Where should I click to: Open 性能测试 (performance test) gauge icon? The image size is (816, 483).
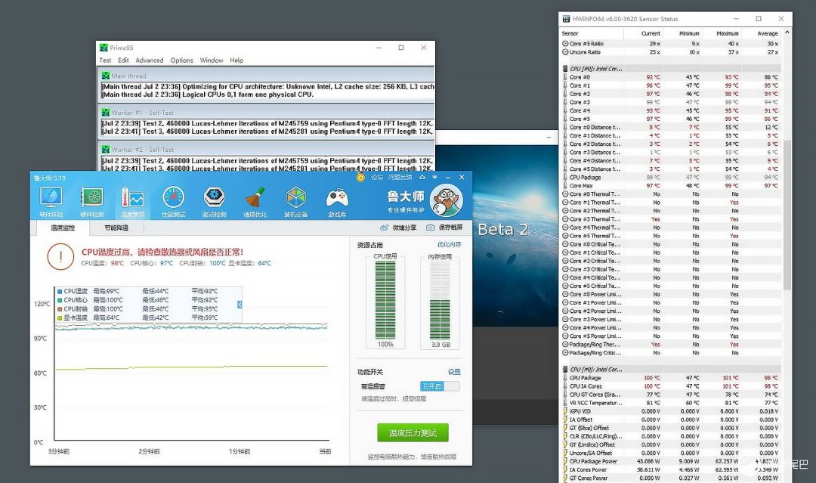[173, 202]
